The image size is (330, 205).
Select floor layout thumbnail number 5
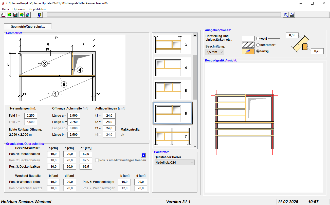click(x=172, y=91)
